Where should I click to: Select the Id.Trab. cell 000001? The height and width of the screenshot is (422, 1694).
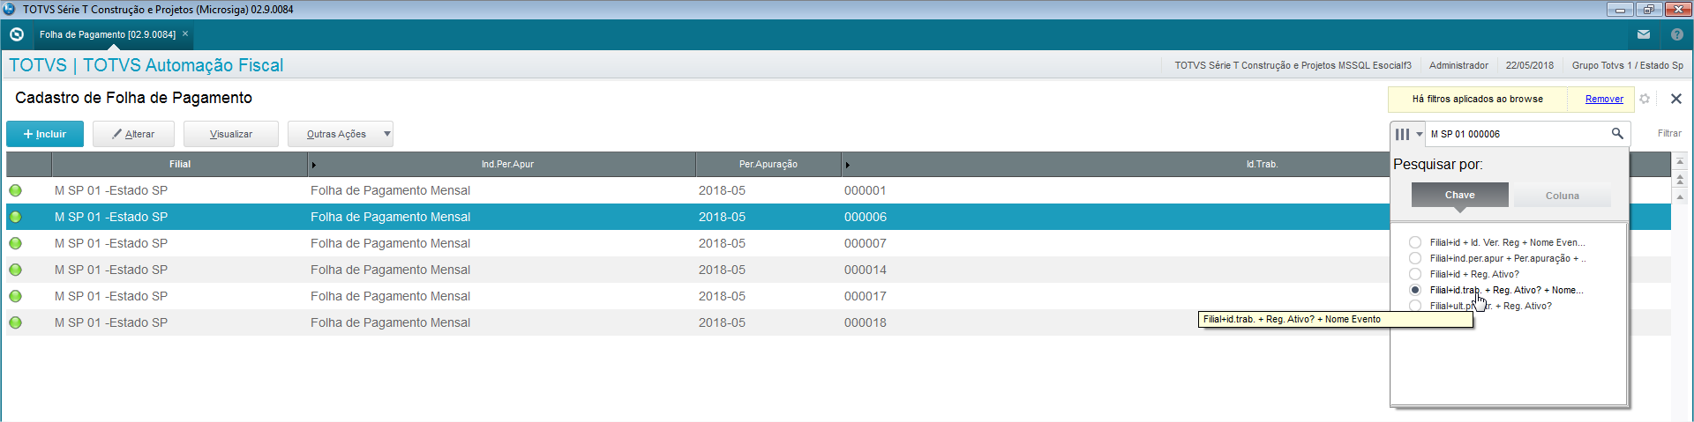tap(865, 190)
